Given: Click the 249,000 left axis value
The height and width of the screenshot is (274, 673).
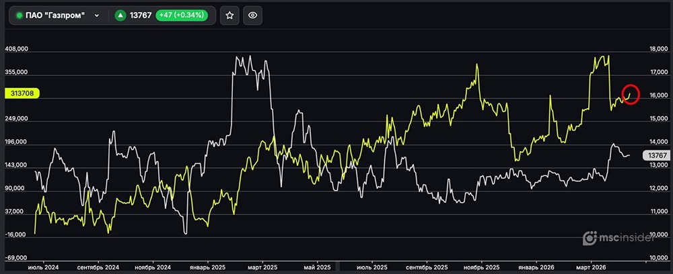Looking at the screenshot, I should [16, 119].
